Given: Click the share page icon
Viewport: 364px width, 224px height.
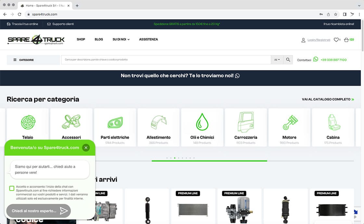Looking at the screenshot, I should (x=328, y=14).
